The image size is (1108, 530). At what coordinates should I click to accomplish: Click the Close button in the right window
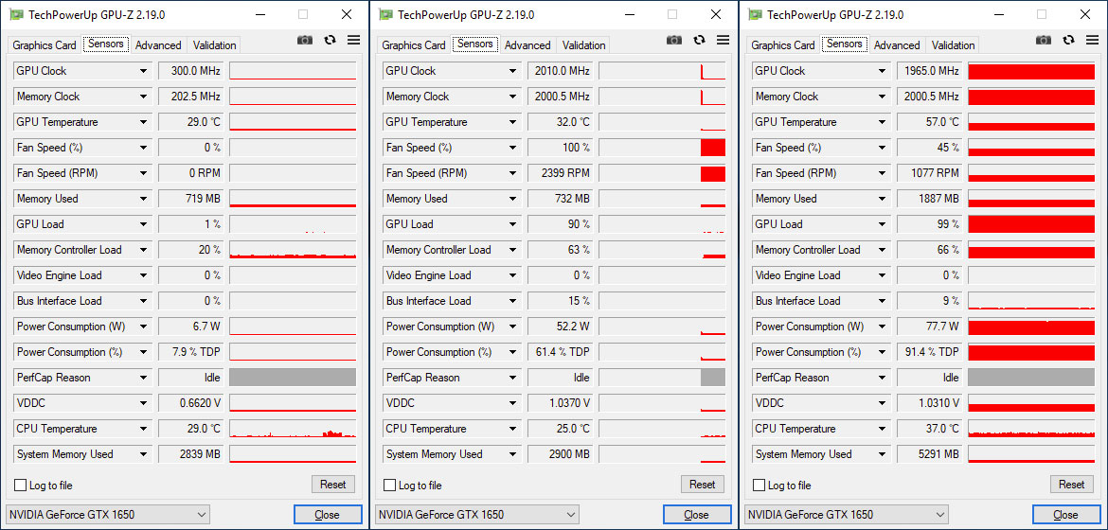click(1065, 515)
